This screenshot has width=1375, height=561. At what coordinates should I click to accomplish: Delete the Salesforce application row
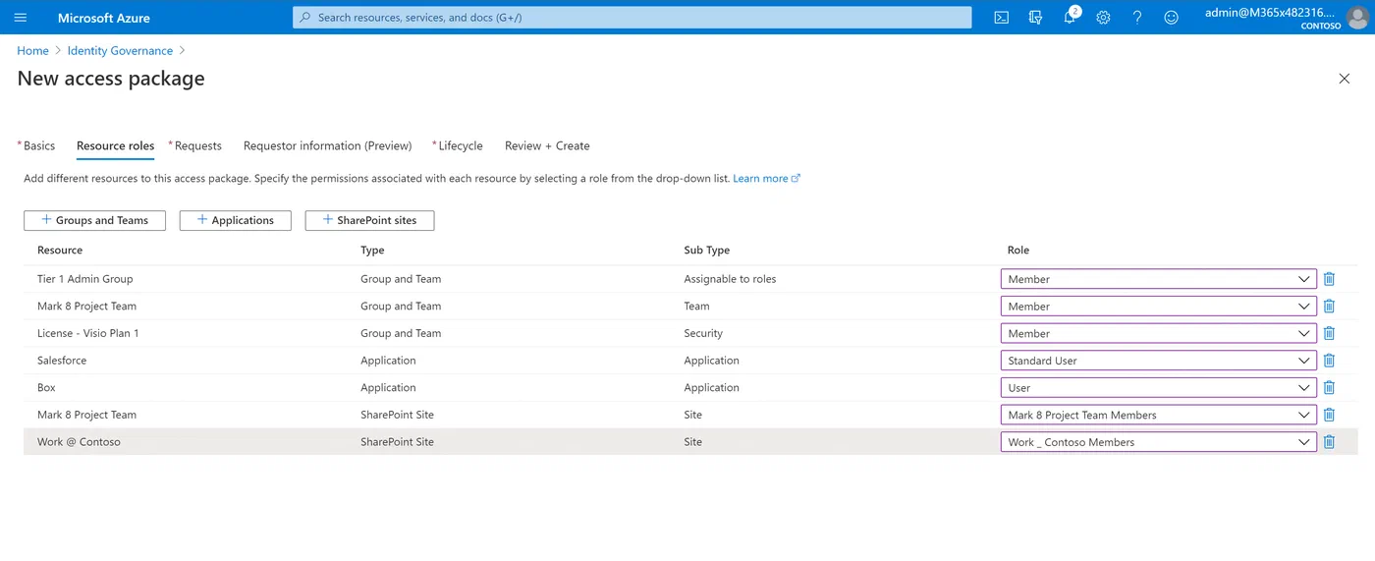pos(1329,361)
